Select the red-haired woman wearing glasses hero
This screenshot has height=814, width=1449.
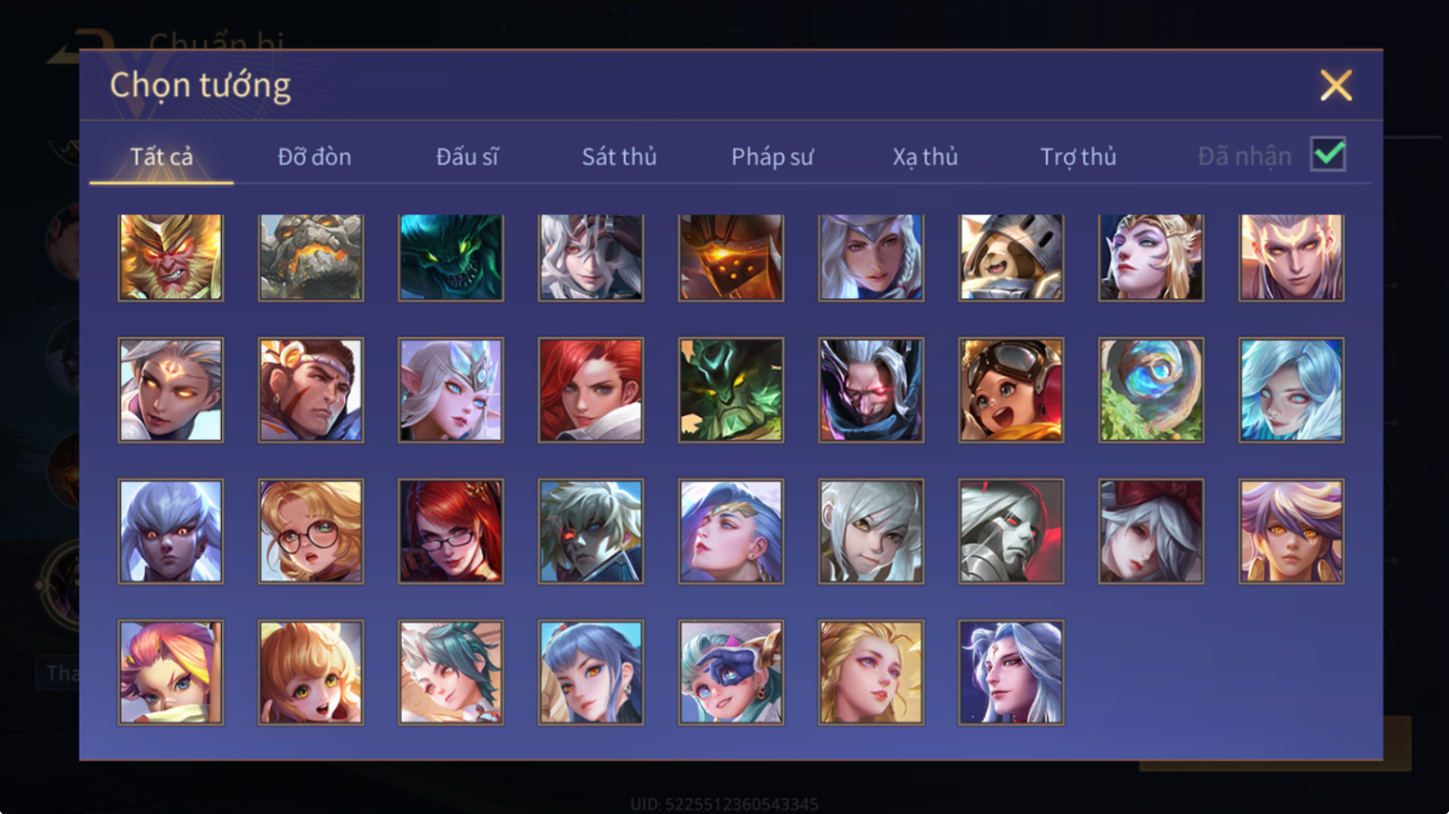(x=451, y=531)
